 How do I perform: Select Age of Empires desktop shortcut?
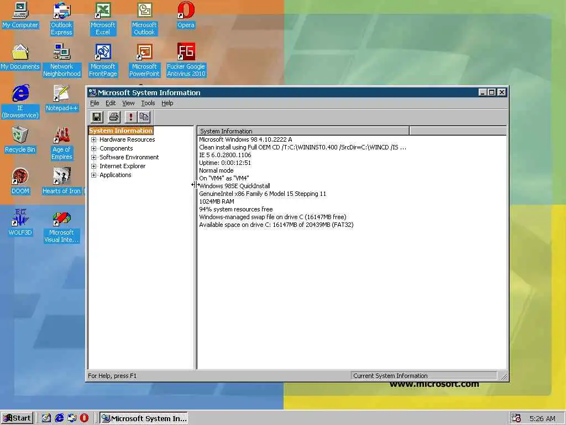click(62, 143)
